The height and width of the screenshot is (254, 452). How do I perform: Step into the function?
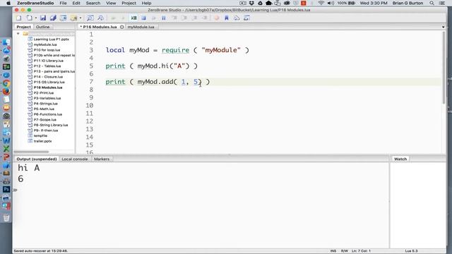click(x=174, y=18)
